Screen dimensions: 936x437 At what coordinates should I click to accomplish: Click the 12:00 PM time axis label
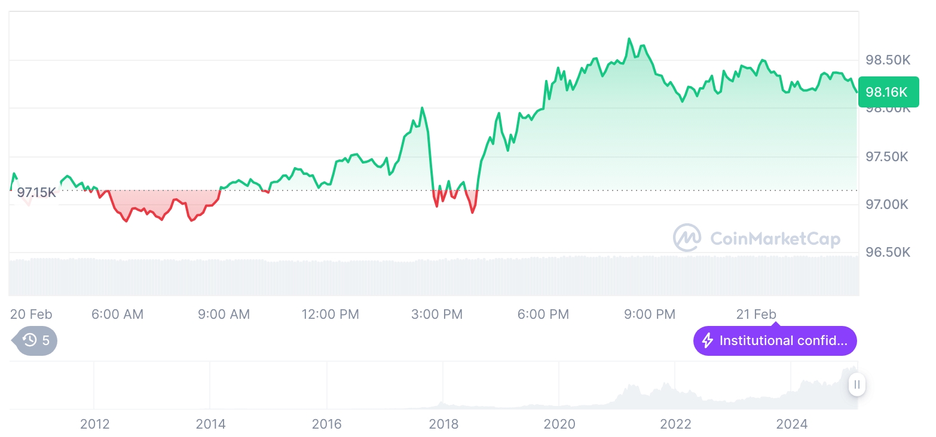(331, 314)
